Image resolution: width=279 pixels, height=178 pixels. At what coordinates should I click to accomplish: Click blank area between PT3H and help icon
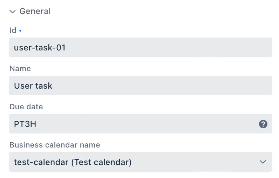pyautogui.click(x=147, y=124)
